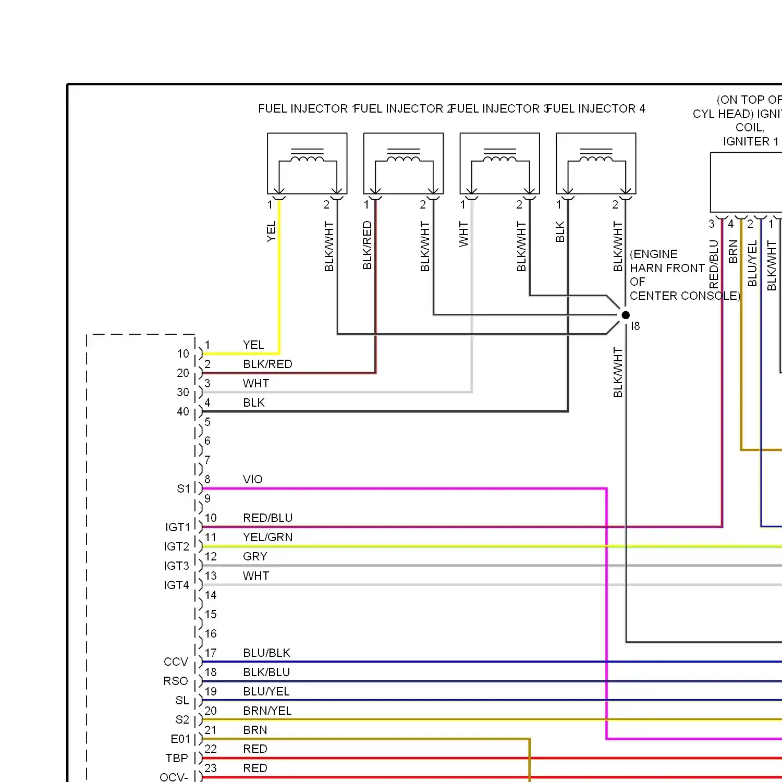This screenshot has width=782, height=782.
Task: Click the vertical WHT label under injector 3
Action: pyautogui.click(x=463, y=234)
